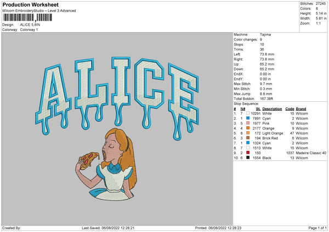Select the 'Black' description in stop 10
The height and width of the screenshot is (232, 329).
pos(266,158)
